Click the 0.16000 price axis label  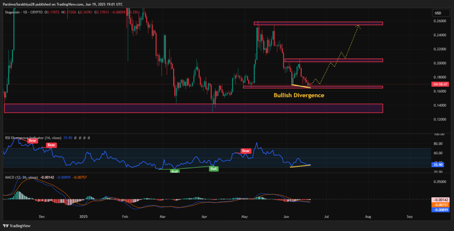pos(440,91)
